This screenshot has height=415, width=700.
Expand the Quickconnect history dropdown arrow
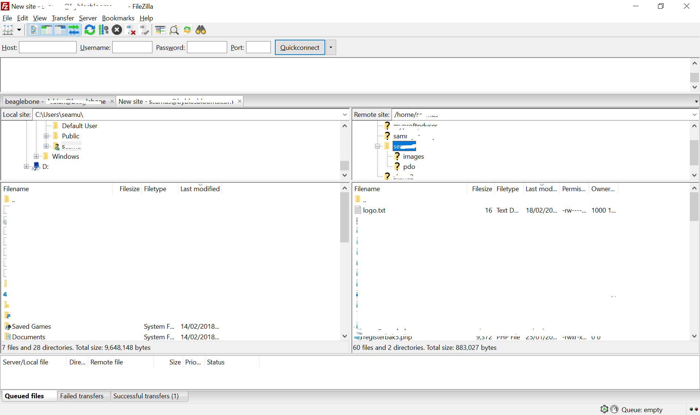click(x=331, y=47)
